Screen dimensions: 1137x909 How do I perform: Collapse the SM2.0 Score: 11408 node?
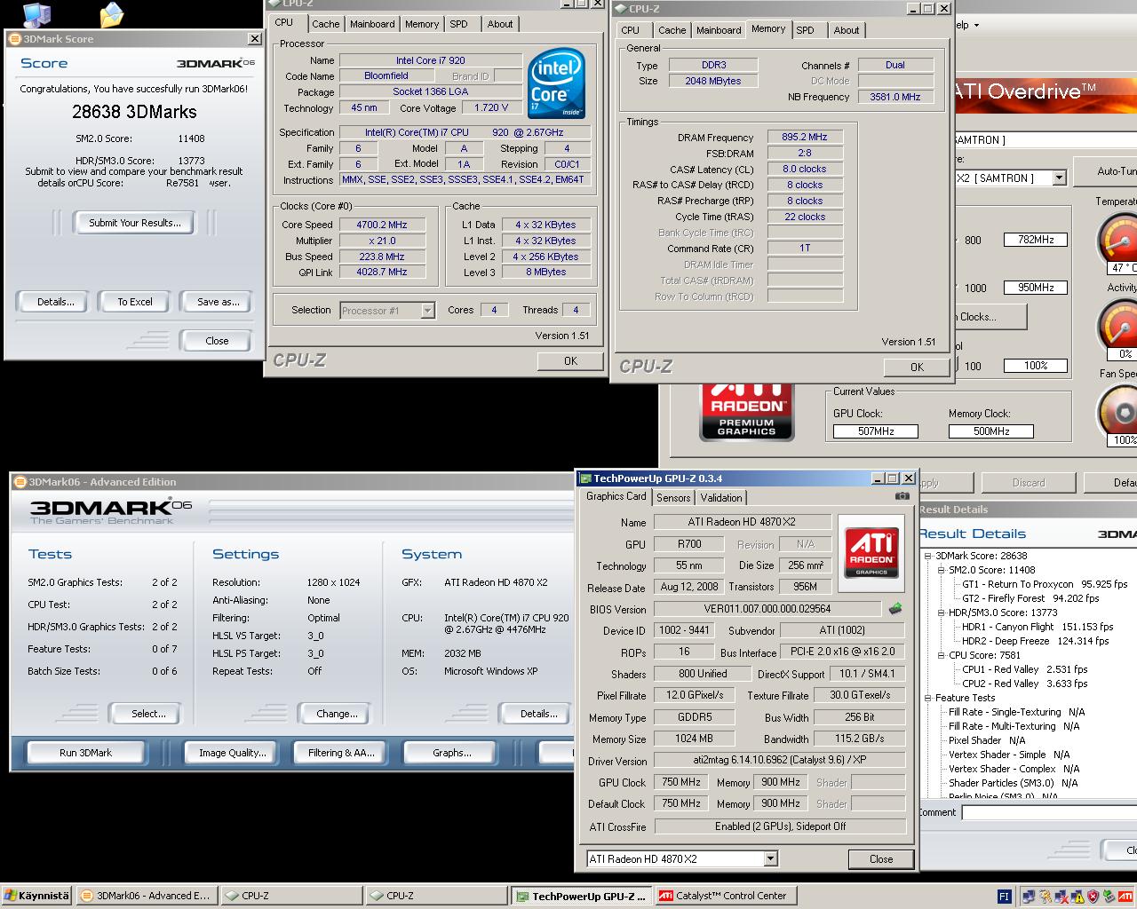click(942, 570)
